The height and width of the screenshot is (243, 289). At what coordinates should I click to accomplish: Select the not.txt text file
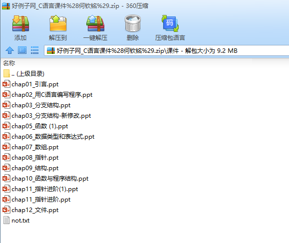16,221
